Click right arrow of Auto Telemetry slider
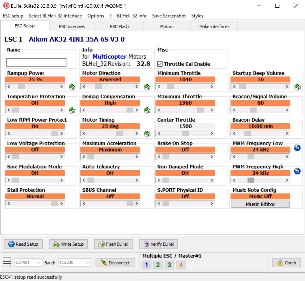The image size is (305, 281). (137, 180)
